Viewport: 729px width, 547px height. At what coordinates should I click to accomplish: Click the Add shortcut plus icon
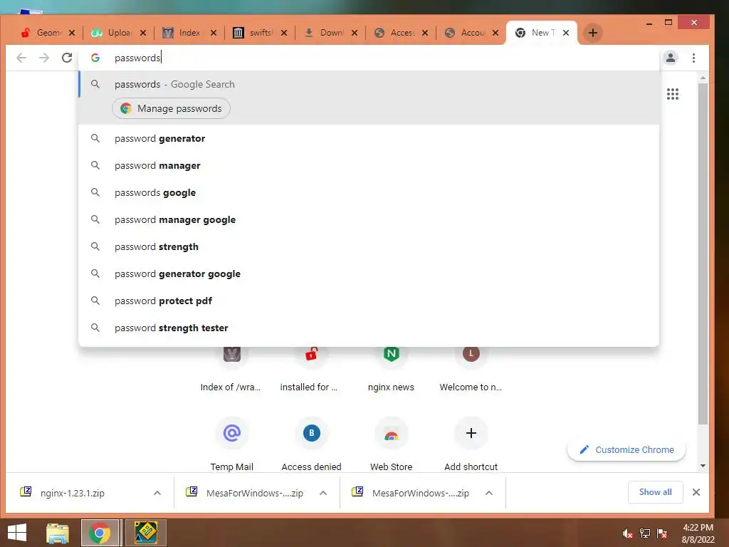click(471, 433)
